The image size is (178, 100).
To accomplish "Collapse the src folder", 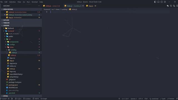I will coord(21,39).
